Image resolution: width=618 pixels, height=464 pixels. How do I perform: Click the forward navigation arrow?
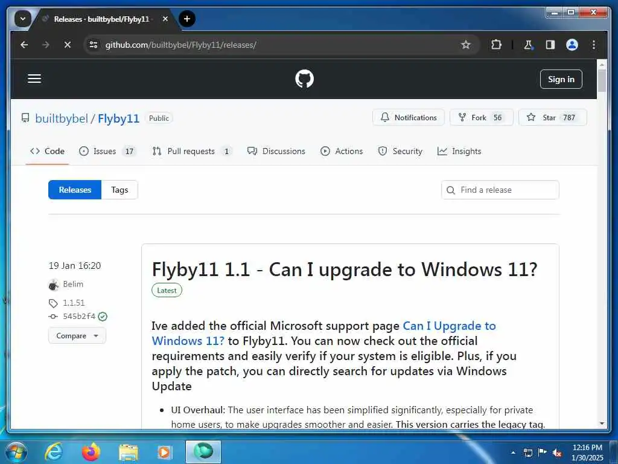click(46, 45)
